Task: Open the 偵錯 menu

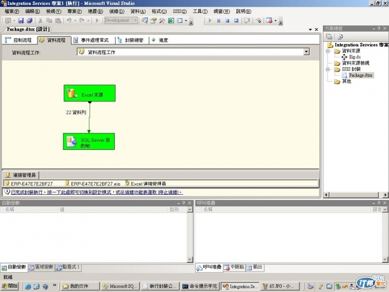Action: tap(117, 11)
